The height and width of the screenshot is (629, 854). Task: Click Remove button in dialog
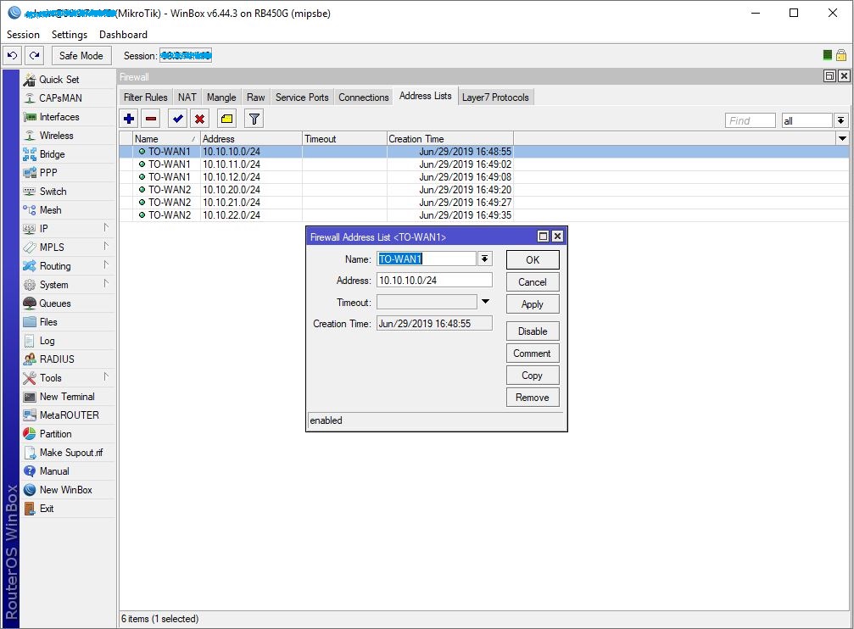tap(533, 397)
